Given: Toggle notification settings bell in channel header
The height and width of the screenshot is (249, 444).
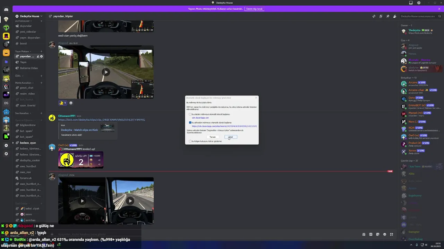Looking at the screenshot, I should 381,16.
